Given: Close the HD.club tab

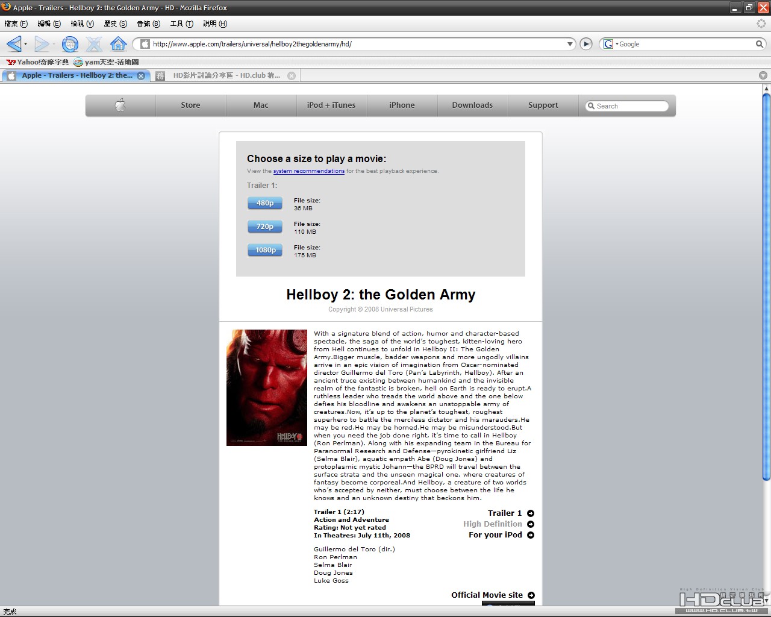Looking at the screenshot, I should pos(292,75).
